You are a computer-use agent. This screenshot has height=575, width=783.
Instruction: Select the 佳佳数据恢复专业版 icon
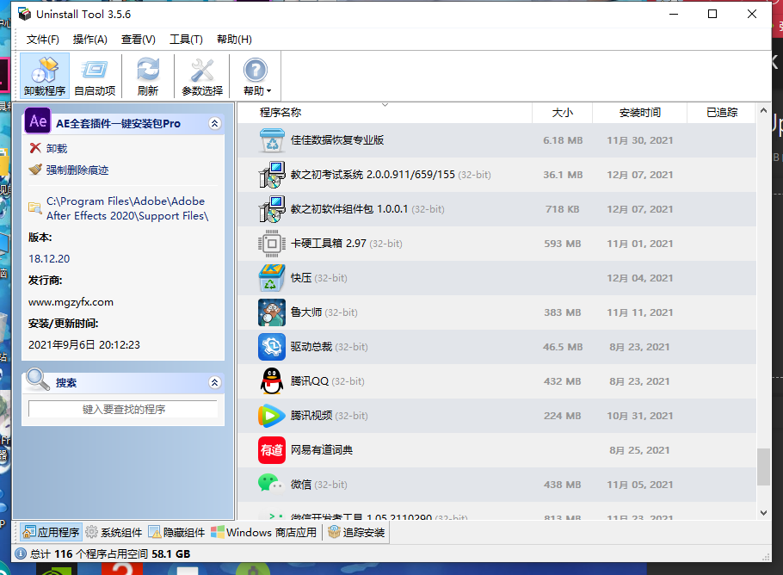click(x=272, y=140)
